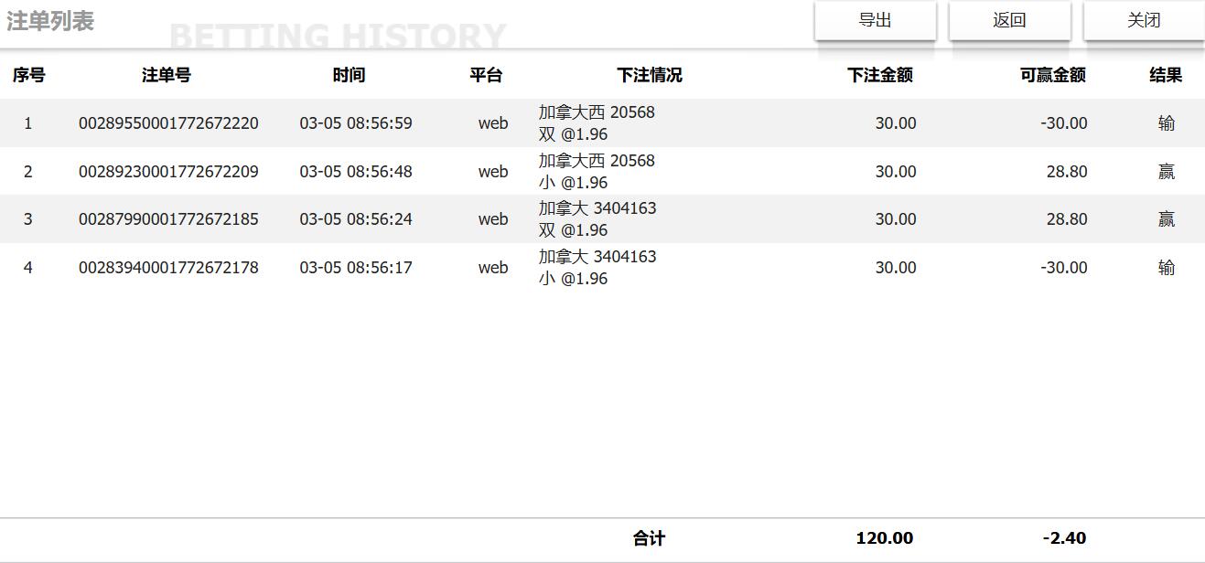The image size is (1205, 563).
Task: Click the 注单号 column header to sort
Action: coord(167,76)
